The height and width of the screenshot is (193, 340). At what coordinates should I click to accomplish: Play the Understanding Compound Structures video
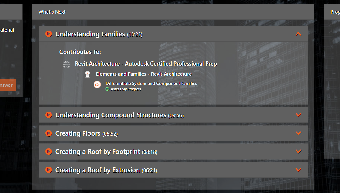point(48,115)
